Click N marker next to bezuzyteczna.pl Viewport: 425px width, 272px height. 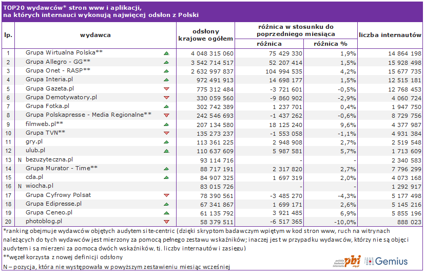[x=20, y=160]
